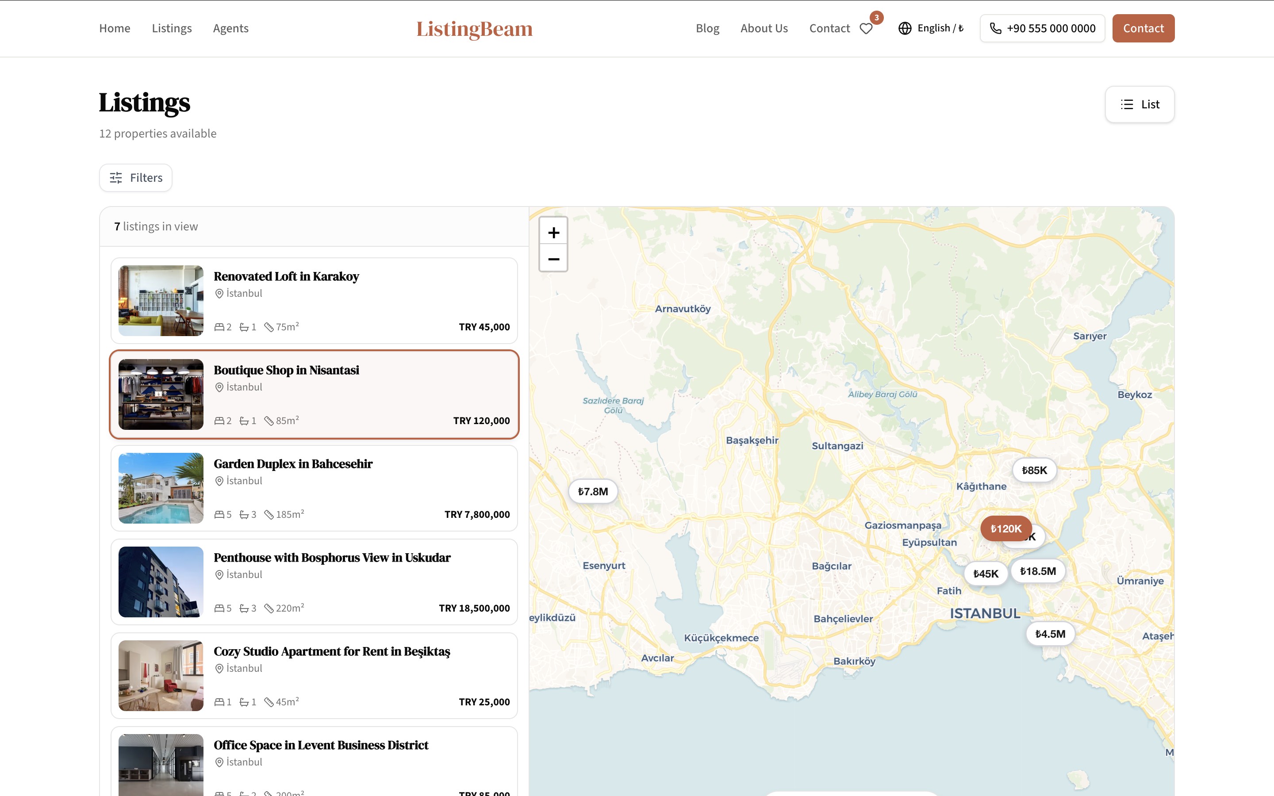Open the Agents navigation item
This screenshot has width=1274, height=796.
(x=230, y=28)
